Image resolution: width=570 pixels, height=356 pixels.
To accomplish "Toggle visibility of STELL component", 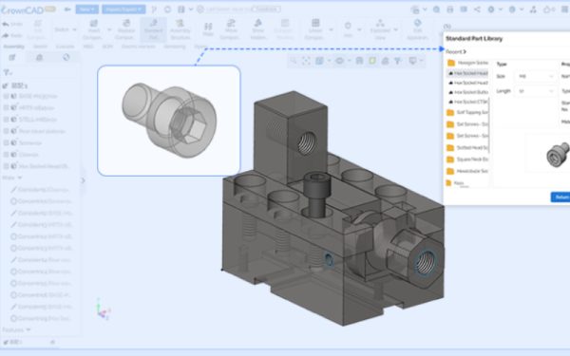I will (7, 120).
